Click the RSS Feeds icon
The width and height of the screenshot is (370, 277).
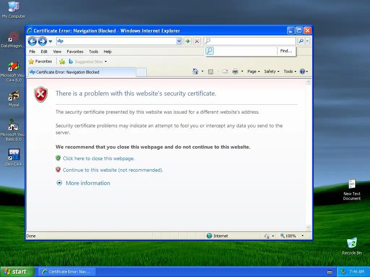click(211, 72)
